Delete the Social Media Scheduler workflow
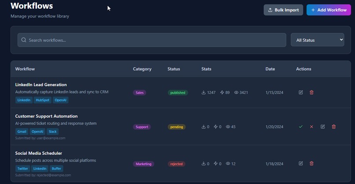The width and height of the screenshot is (355, 184). point(311,163)
